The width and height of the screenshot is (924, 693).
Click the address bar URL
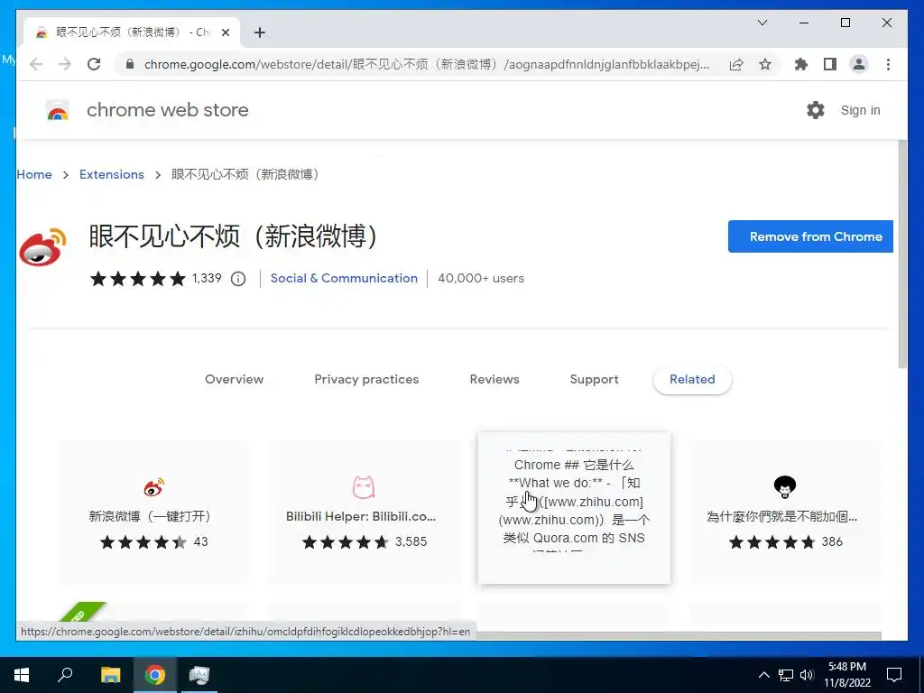click(427, 64)
